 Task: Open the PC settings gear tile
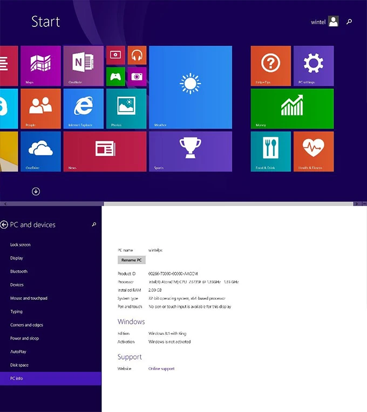coord(314,66)
